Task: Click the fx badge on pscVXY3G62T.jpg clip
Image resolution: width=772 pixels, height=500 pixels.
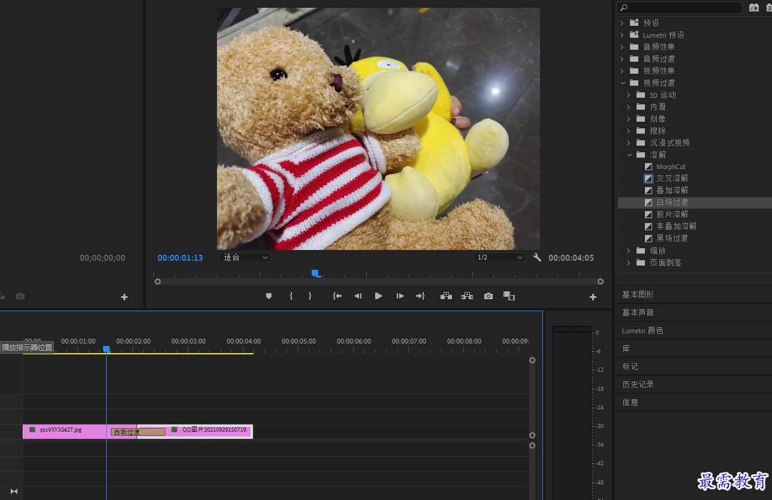Action: coord(32,430)
